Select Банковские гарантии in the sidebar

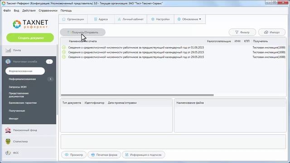23,103
